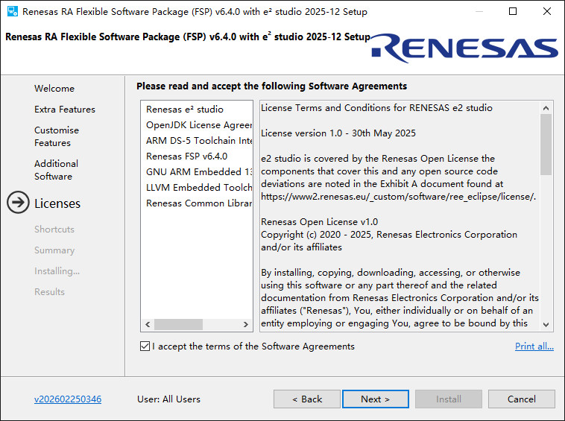Click 'License version 1.0 - 30th May 2025' text
The width and height of the screenshot is (565, 421).
coord(338,133)
